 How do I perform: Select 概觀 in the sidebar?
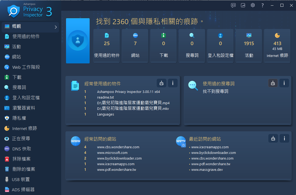(x=30, y=27)
